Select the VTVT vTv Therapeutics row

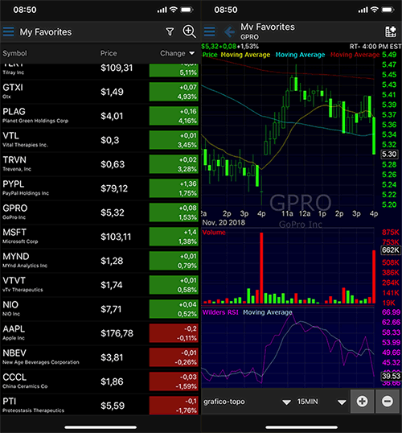click(100, 285)
